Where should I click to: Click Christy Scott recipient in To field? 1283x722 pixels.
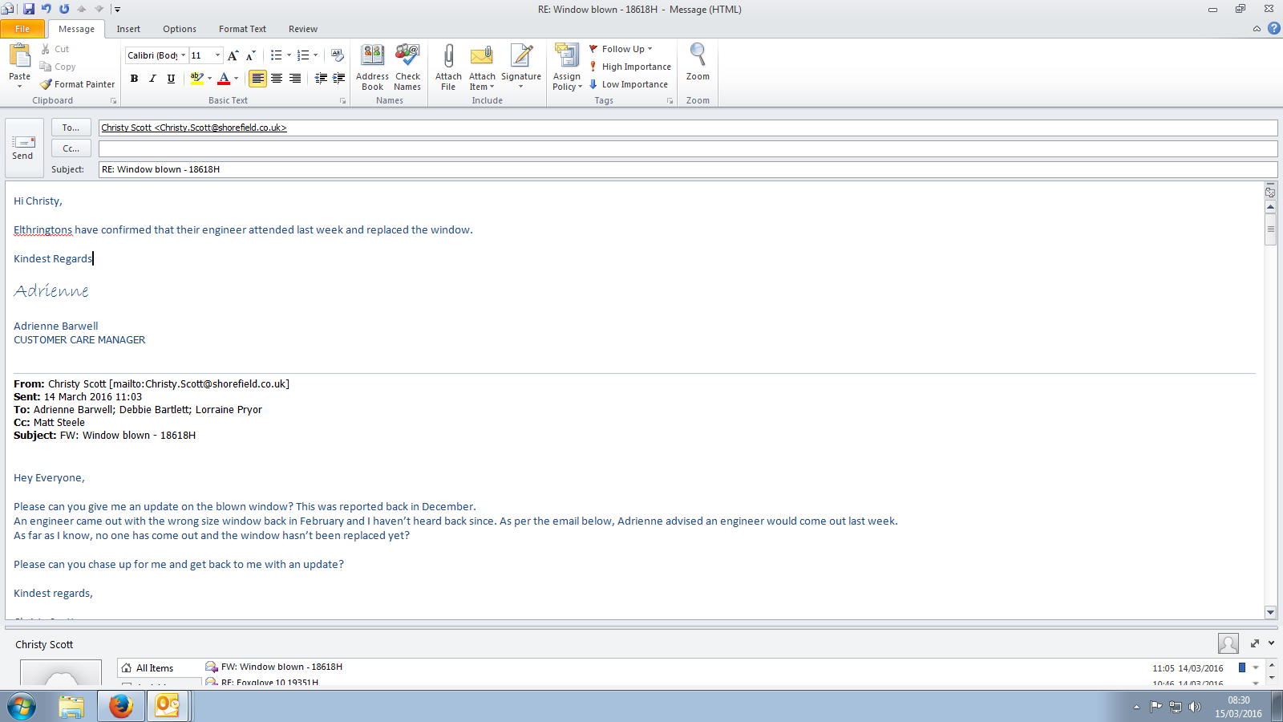tap(194, 128)
